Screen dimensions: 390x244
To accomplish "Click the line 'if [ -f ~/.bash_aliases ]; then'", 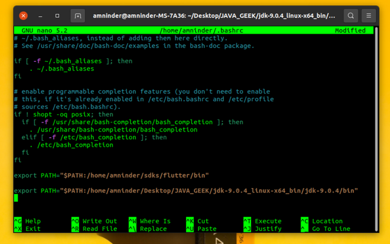I will coord(73,61).
